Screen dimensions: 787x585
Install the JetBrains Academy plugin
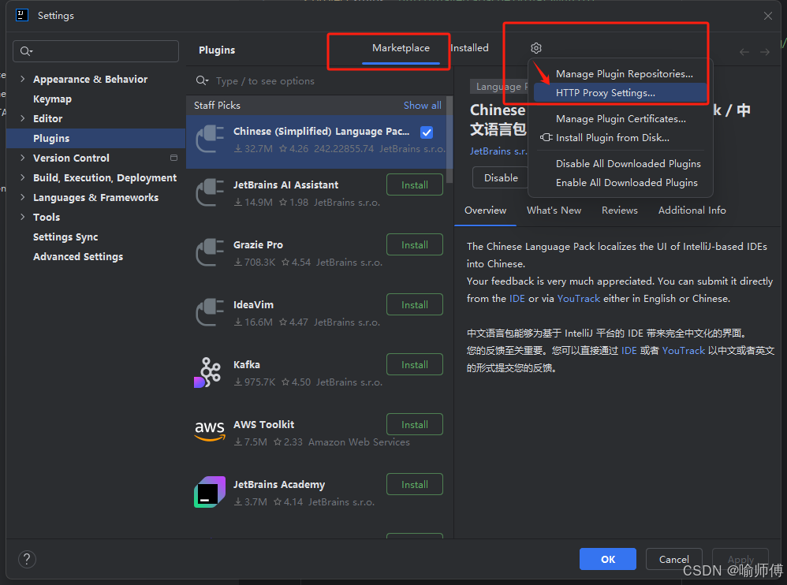[x=415, y=485]
